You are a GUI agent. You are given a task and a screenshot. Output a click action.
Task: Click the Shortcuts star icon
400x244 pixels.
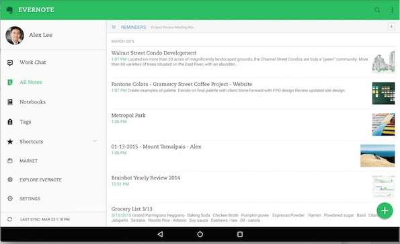[10, 142]
